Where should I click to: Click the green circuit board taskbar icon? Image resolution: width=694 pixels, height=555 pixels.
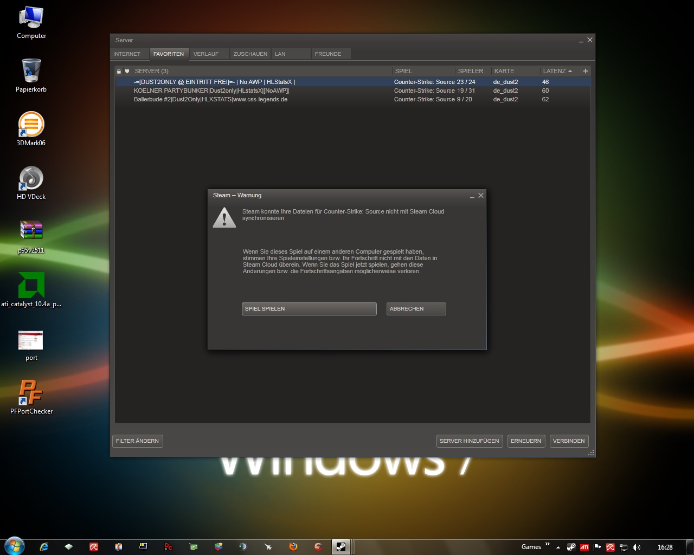tap(193, 547)
